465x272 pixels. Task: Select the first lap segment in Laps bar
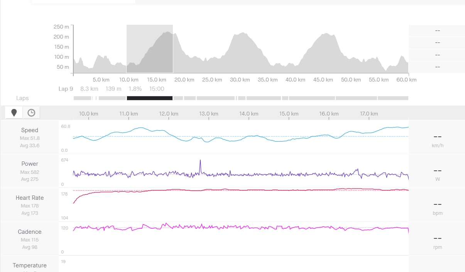[82, 98]
